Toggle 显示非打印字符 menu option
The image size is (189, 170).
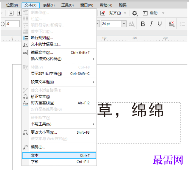(59, 74)
